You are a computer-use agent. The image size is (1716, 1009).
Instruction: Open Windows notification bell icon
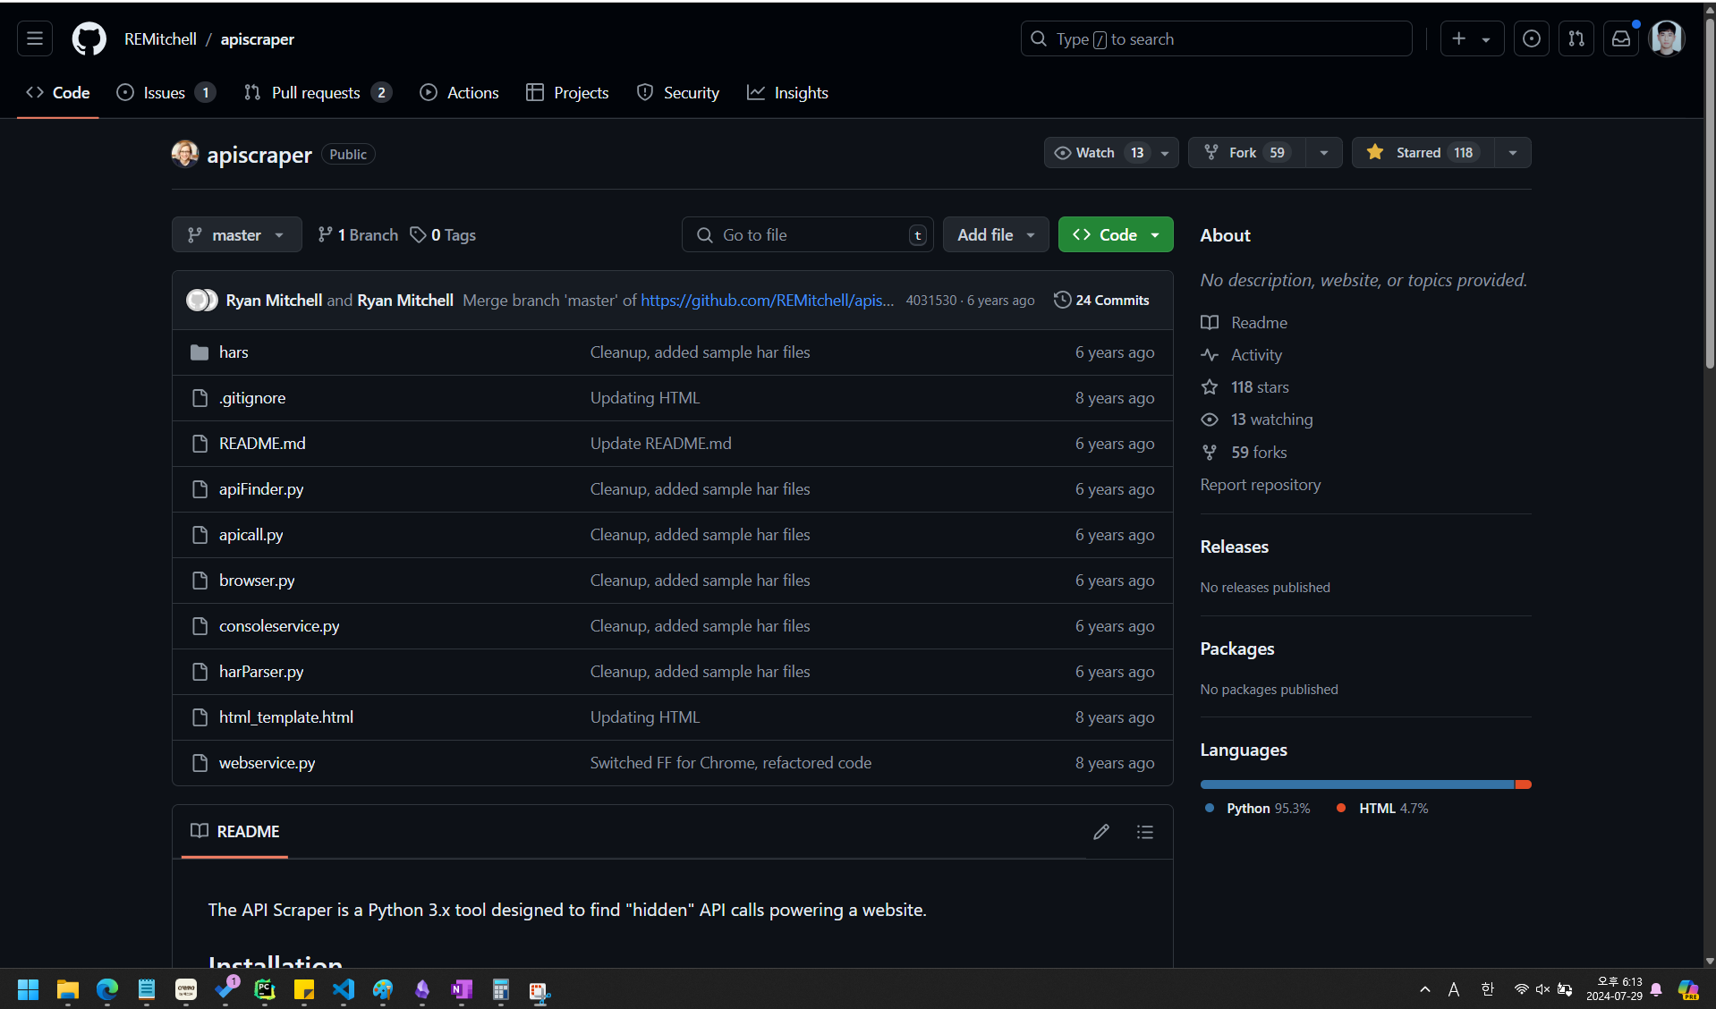coord(1656,989)
